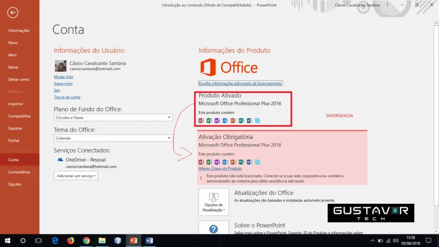This screenshot has height=247, width=439.
Task: Launch Google Chrome from taskbar
Action: 86,241
